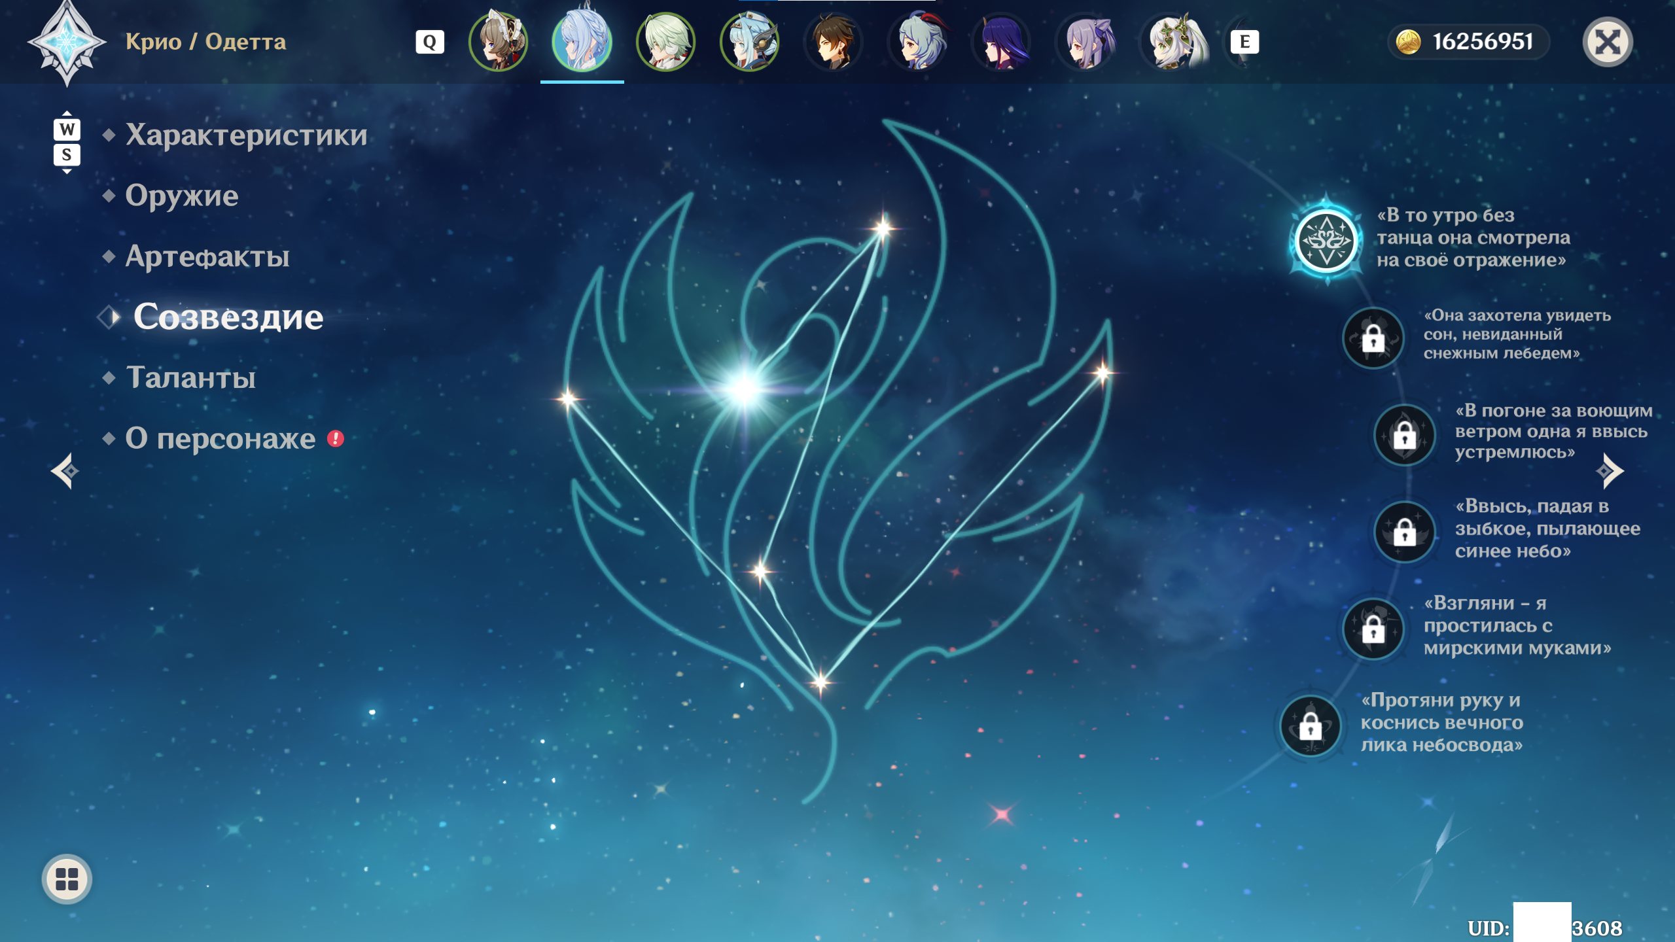Click the UID label text

(x=1488, y=928)
